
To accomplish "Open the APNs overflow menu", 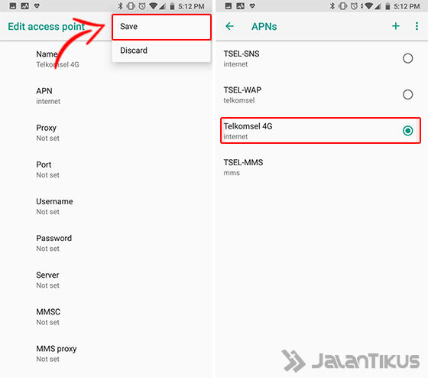I will point(417,26).
